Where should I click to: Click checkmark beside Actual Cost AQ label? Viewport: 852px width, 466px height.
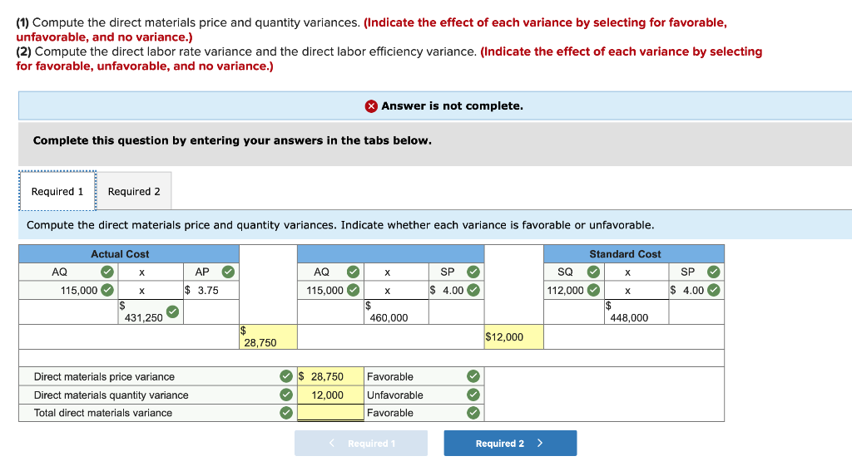click(x=107, y=272)
